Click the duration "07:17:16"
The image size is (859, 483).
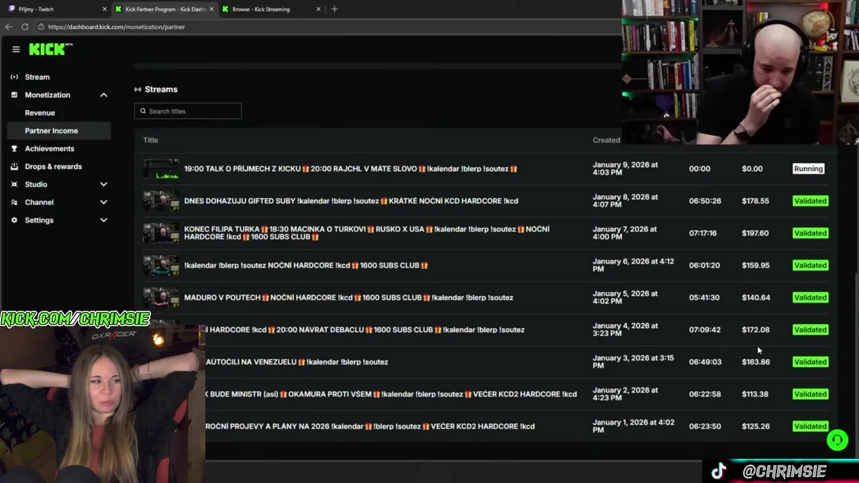(703, 233)
